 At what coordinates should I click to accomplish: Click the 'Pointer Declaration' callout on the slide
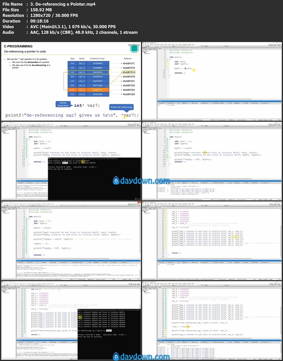63,104
